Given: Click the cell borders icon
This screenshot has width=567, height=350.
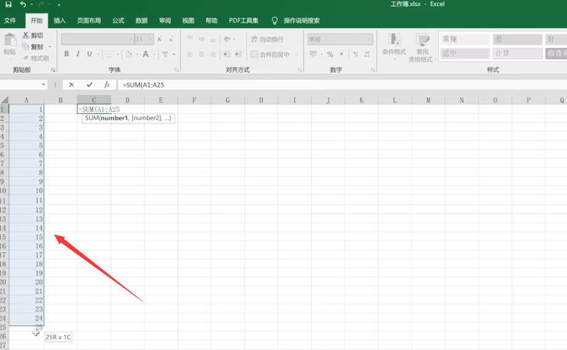Looking at the screenshot, I should 109,54.
